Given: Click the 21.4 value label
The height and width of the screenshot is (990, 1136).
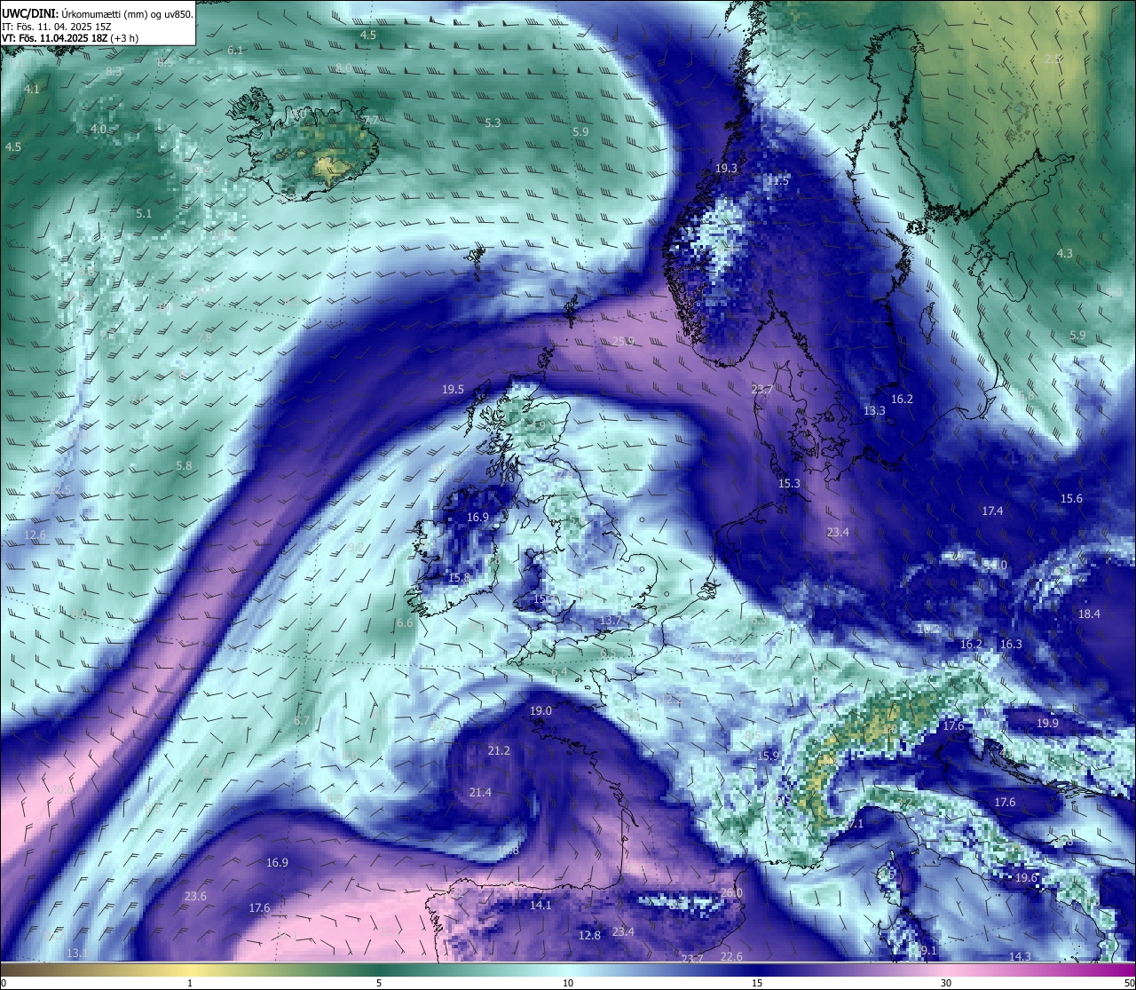Looking at the screenshot, I should click(x=480, y=792).
